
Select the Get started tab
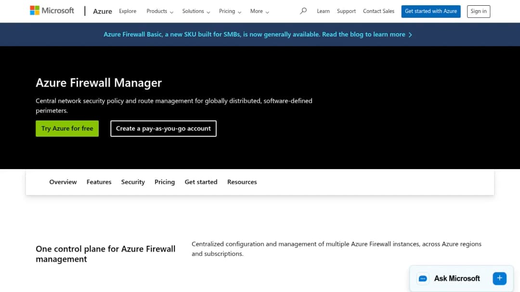(201, 182)
